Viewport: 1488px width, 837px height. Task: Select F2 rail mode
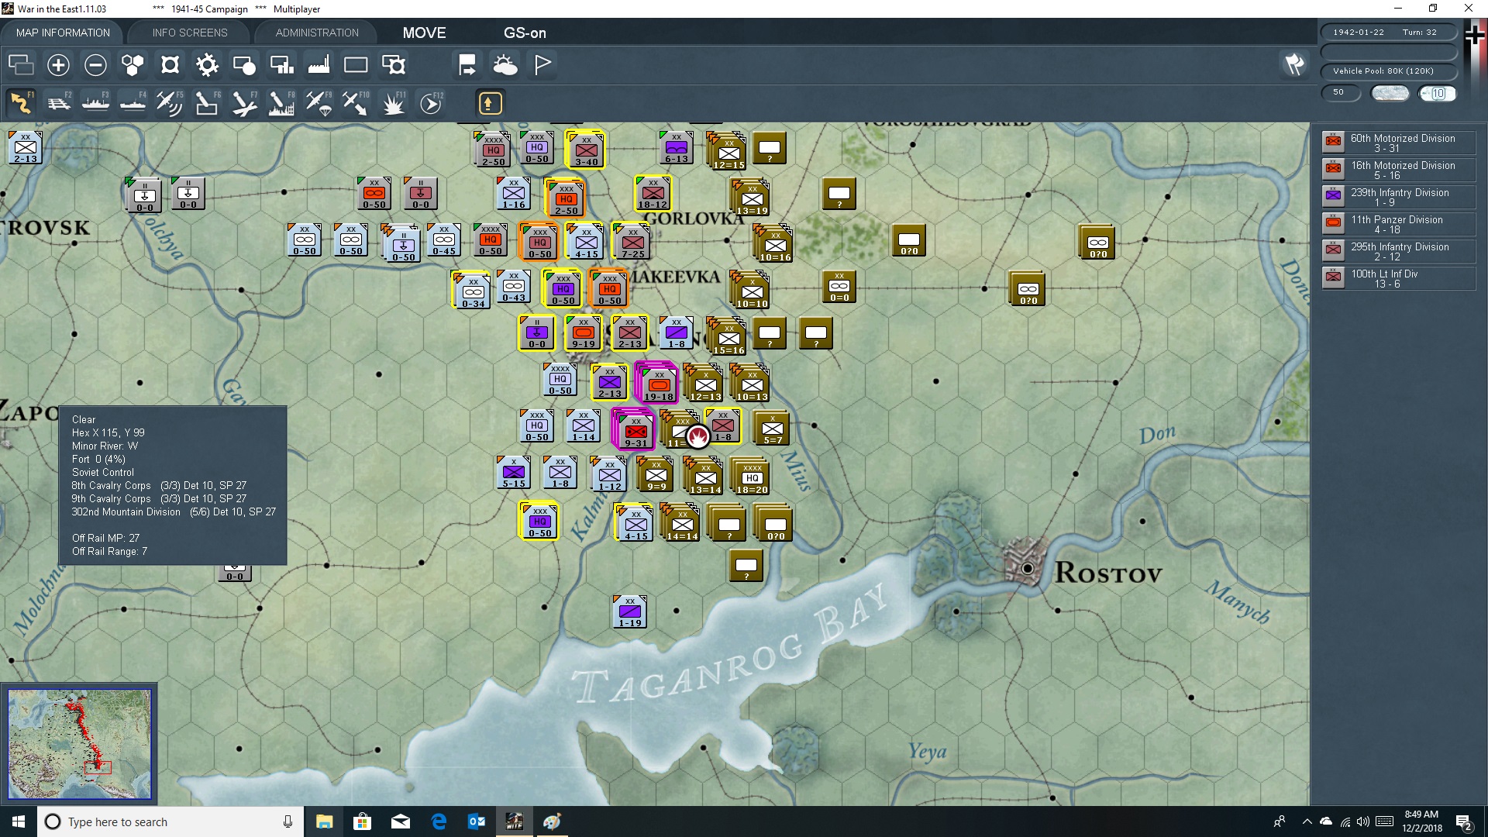click(58, 103)
